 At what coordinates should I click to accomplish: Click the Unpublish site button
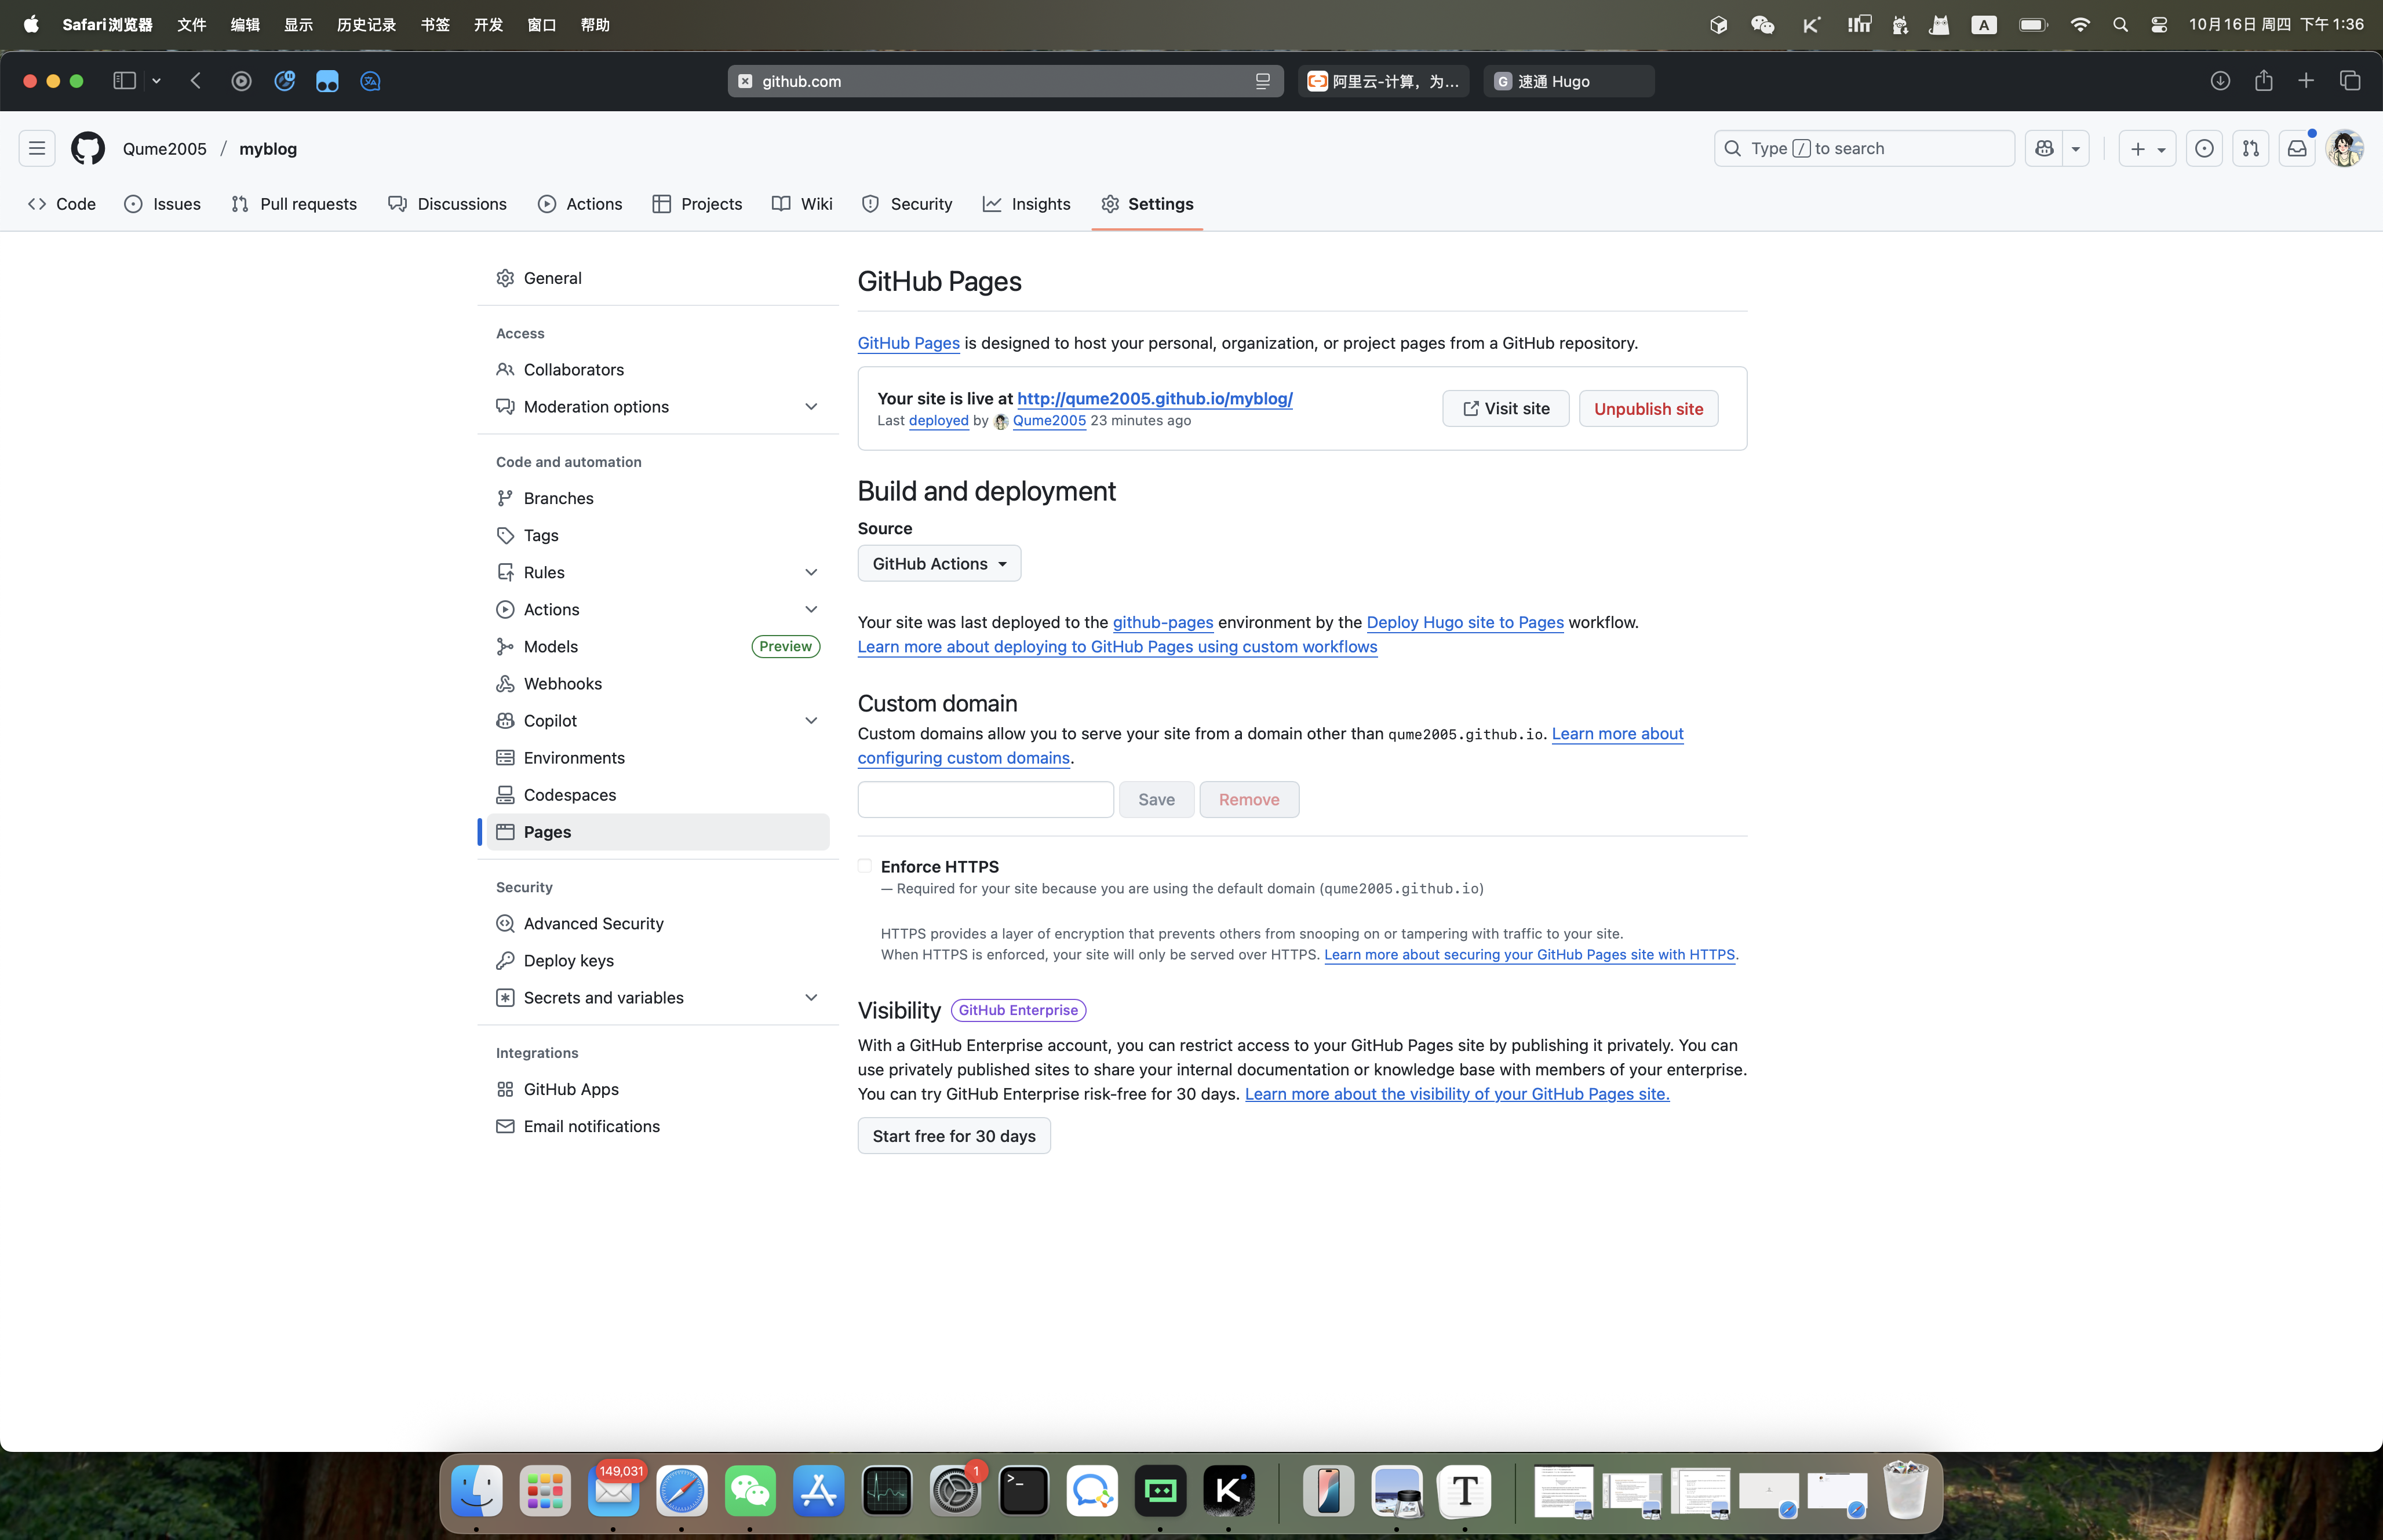coord(1648,408)
